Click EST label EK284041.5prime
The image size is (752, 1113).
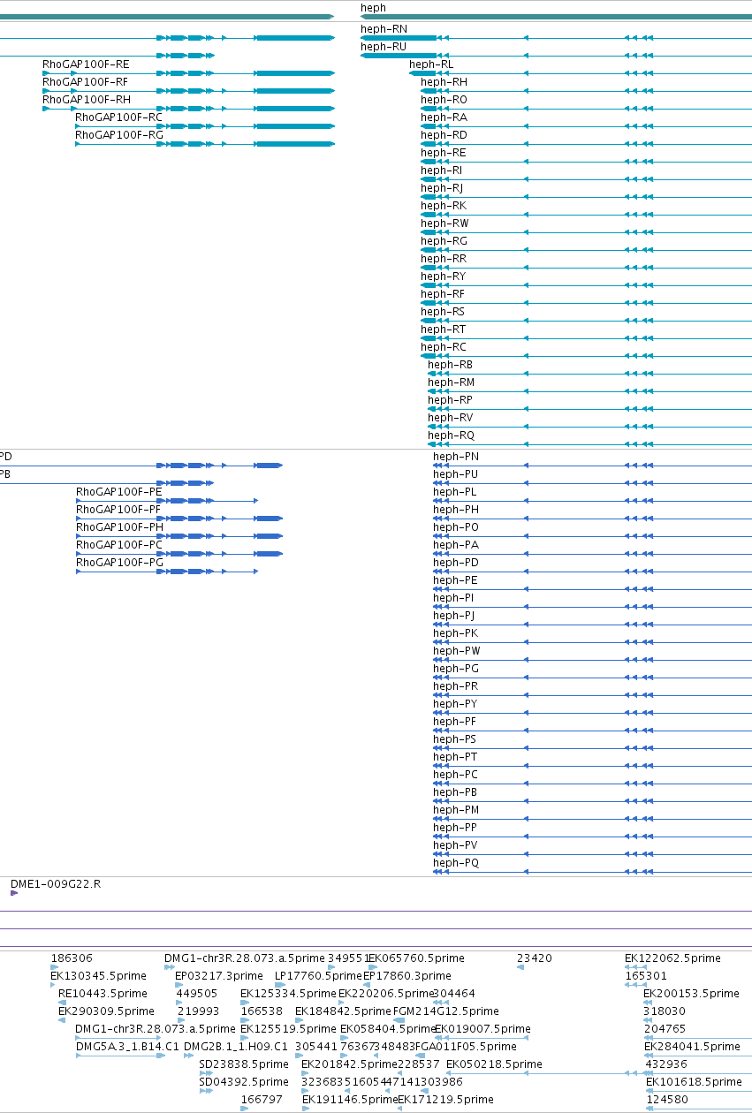click(693, 1047)
